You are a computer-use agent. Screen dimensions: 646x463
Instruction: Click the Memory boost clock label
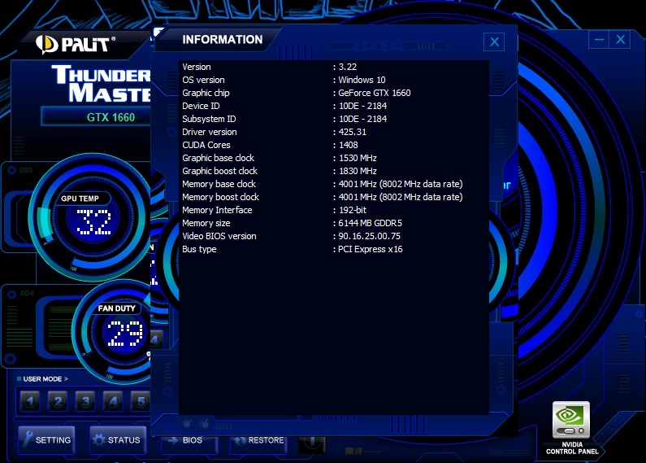tap(220, 197)
